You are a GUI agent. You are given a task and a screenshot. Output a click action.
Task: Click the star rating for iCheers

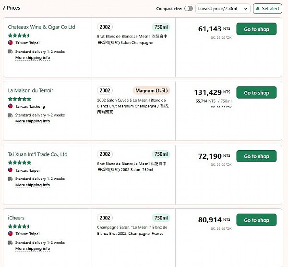pos(19,226)
